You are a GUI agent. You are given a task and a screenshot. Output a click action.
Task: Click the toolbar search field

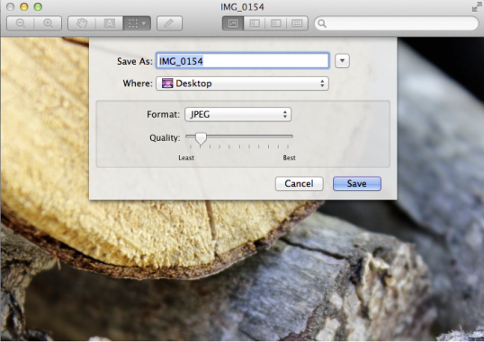pyautogui.click(x=397, y=23)
